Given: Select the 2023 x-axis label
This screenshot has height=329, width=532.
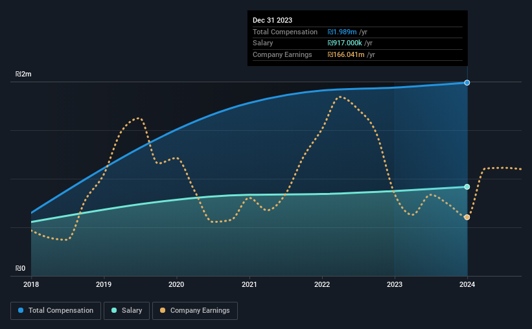Looking at the screenshot, I should (395, 284).
